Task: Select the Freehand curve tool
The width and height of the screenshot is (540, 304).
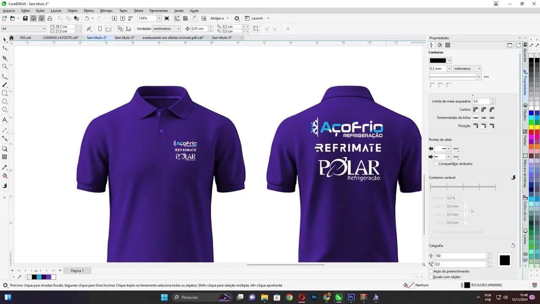Action: [x=5, y=76]
